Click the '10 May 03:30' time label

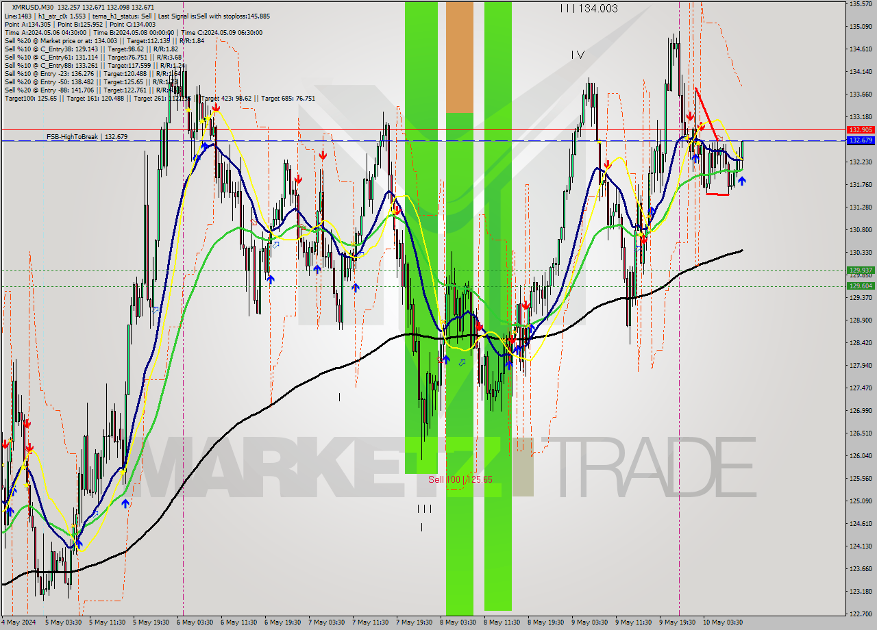(x=723, y=622)
